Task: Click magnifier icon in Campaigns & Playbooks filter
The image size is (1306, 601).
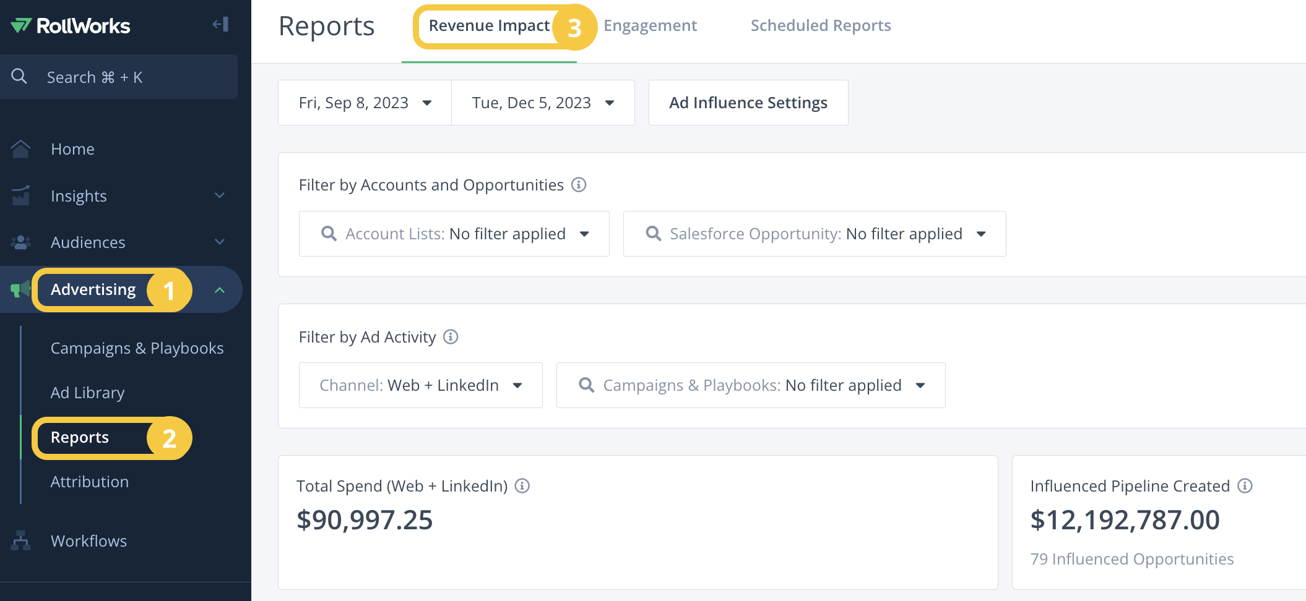Action: tap(586, 385)
